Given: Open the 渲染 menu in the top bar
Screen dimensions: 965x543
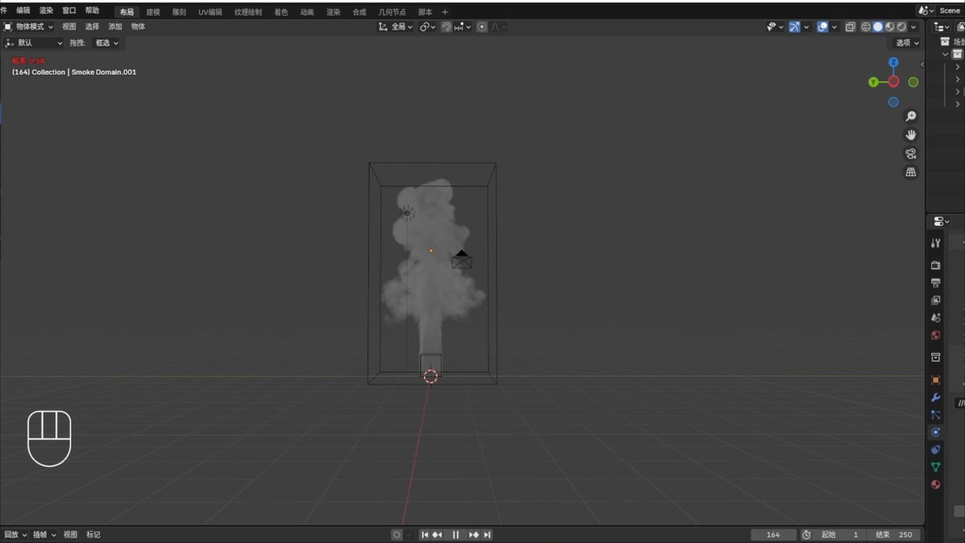Looking at the screenshot, I should coord(46,11).
